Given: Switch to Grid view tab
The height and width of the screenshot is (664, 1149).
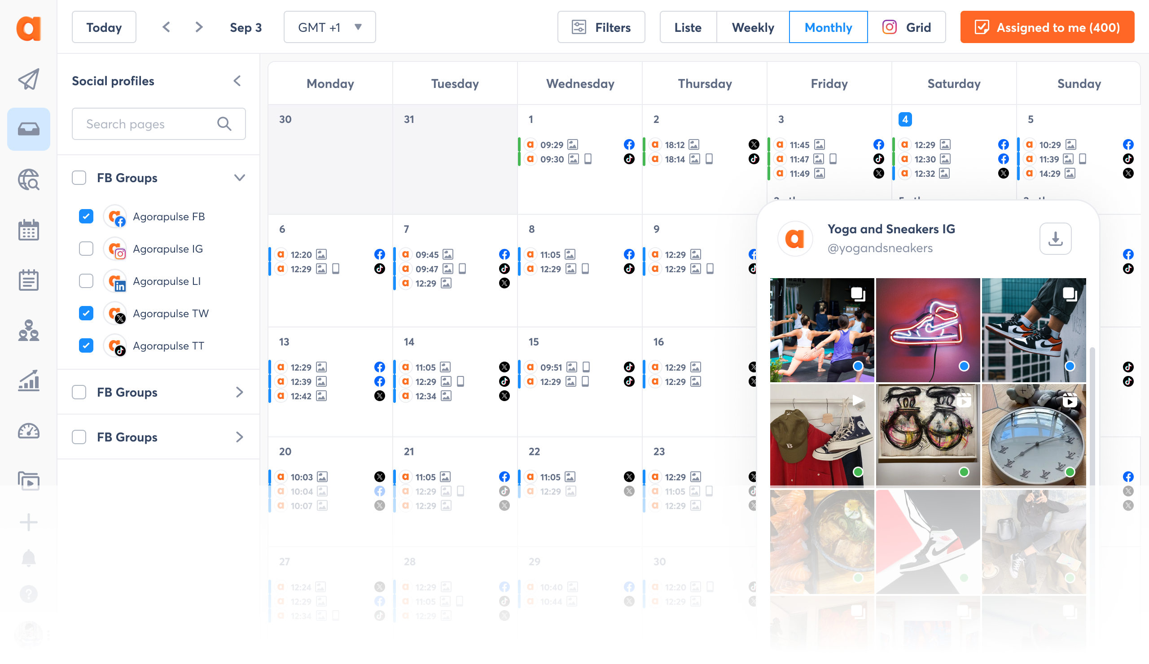Looking at the screenshot, I should 908,28.
